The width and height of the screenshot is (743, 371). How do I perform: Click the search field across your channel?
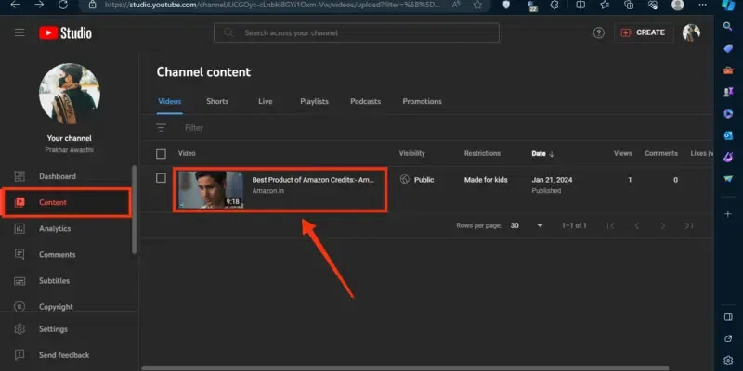tap(357, 33)
